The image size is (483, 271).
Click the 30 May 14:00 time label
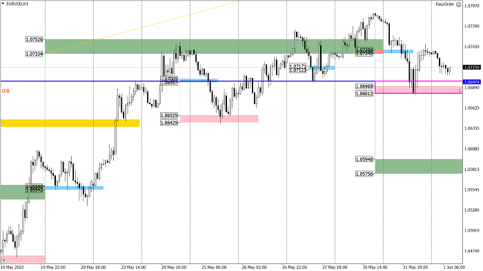click(375, 268)
